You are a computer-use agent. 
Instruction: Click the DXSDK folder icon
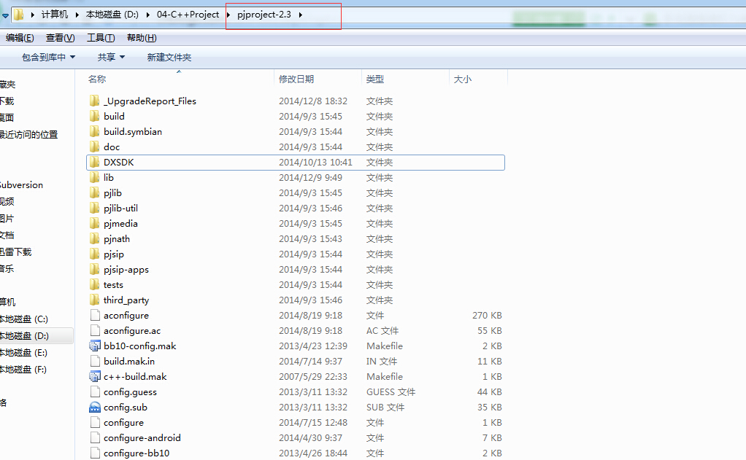(x=95, y=162)
